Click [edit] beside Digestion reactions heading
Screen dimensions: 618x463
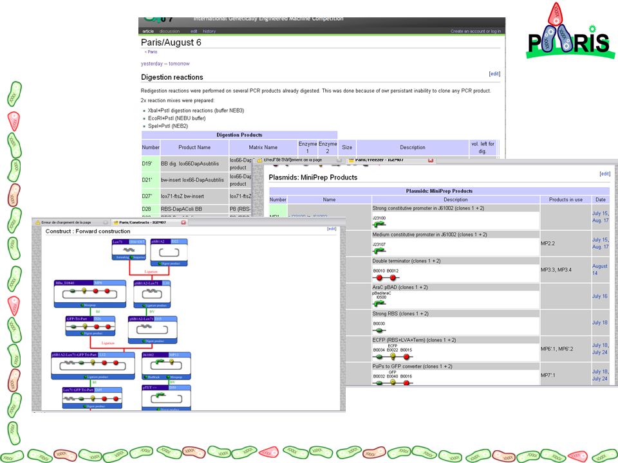494,73
